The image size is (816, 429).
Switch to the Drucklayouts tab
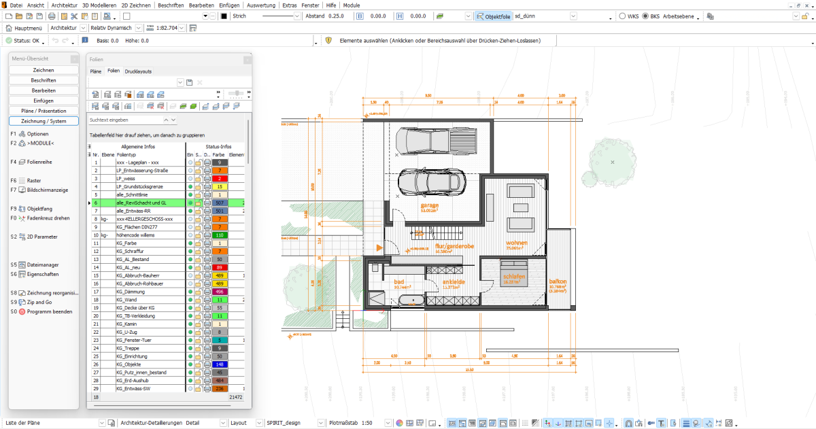pos(138,71)
